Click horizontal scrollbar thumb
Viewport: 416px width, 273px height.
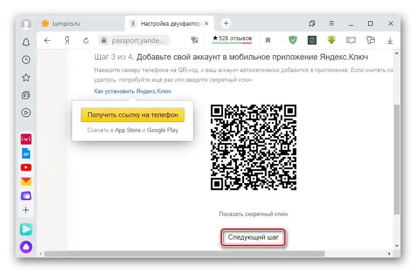pos(184,254)
